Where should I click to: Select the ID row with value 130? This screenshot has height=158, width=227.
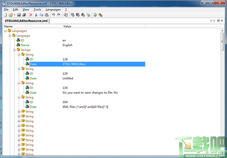(31, 88)
